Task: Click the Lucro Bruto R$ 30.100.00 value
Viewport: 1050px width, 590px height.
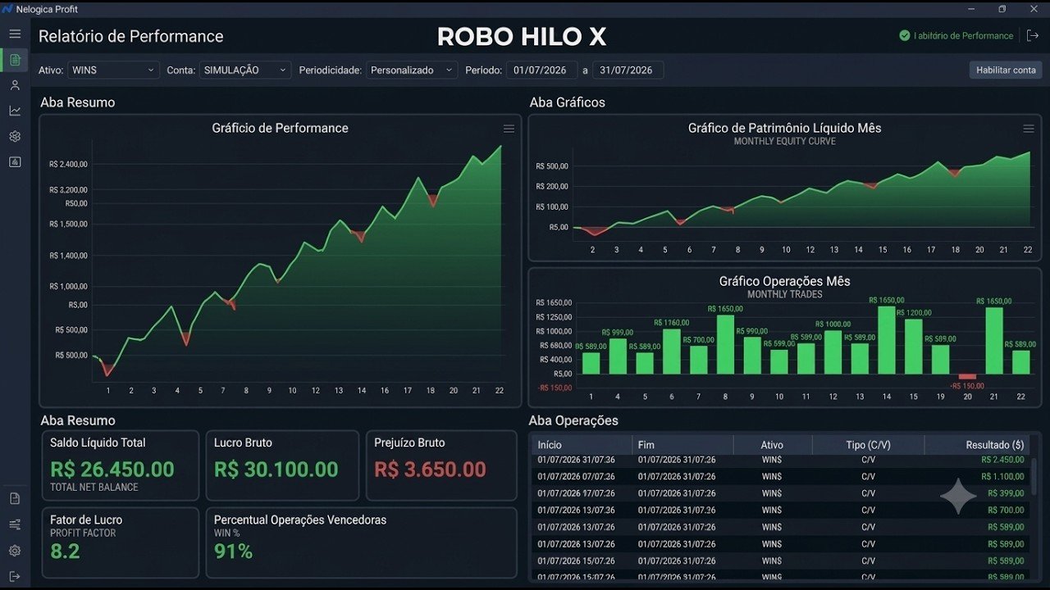Action: (276, 470)
